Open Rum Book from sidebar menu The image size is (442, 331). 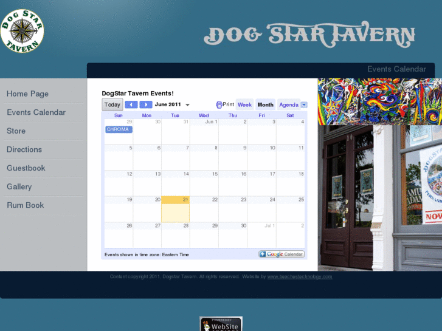point(26,205)
